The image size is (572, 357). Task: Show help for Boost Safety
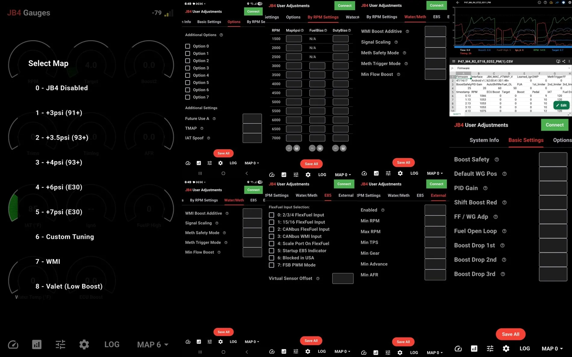pos(497,159)
